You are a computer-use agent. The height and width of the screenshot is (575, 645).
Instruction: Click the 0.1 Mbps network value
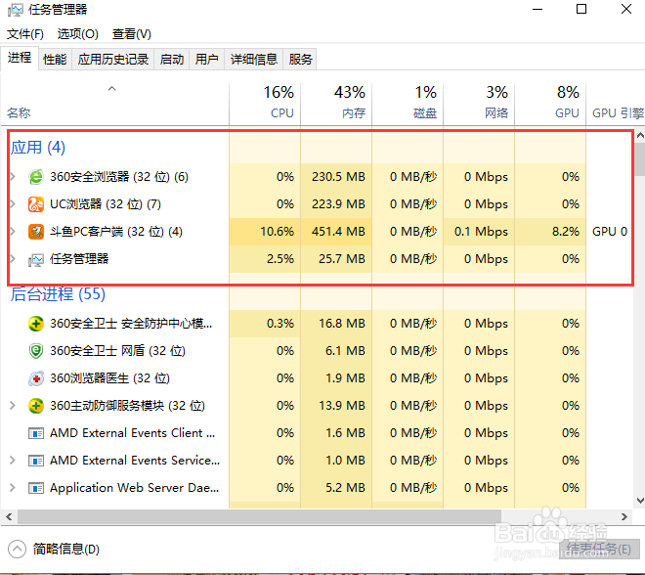[481, 232]
